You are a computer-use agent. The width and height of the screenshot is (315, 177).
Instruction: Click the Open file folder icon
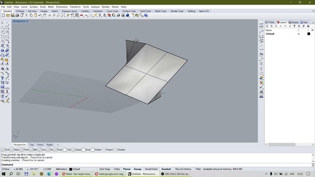point(8,15)
